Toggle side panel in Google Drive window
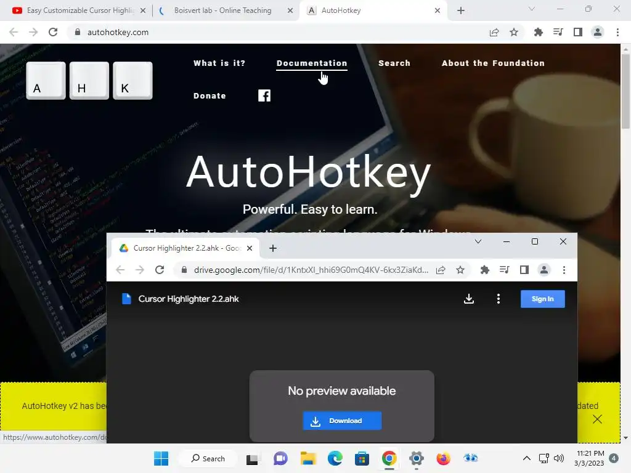 [x=524, y=270]
